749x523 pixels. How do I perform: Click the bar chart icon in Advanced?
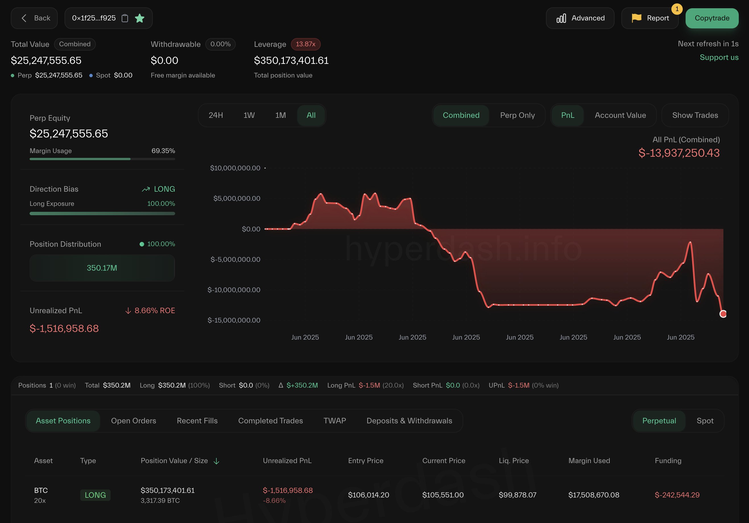tap(561, 18)
